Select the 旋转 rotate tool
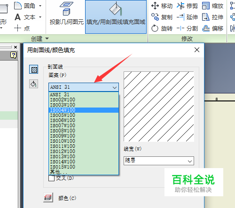Viewport: 235px width, 208px height. coord(162,29)
